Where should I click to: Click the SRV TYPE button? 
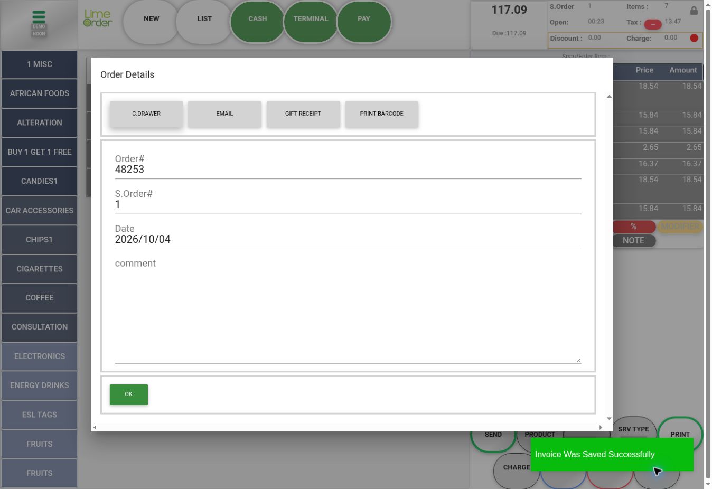(x=633, y=429)
